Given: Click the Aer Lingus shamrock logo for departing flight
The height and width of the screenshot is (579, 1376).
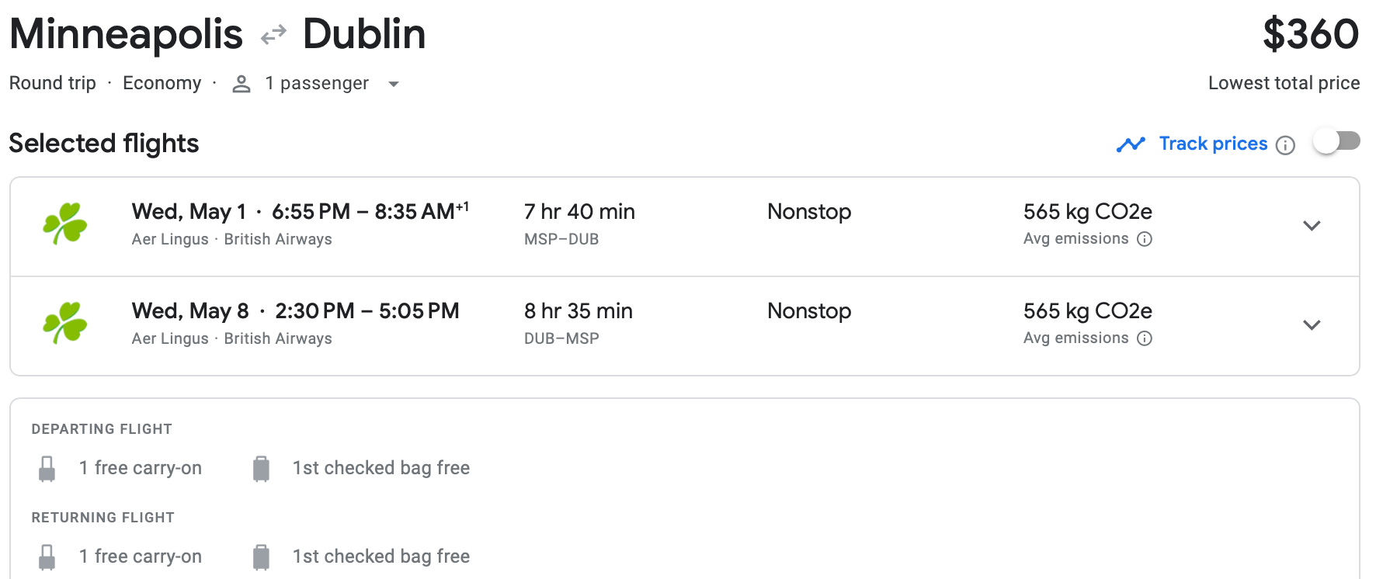Looking at the screenshot, I should pyautogui.click(x=65, y=224).
